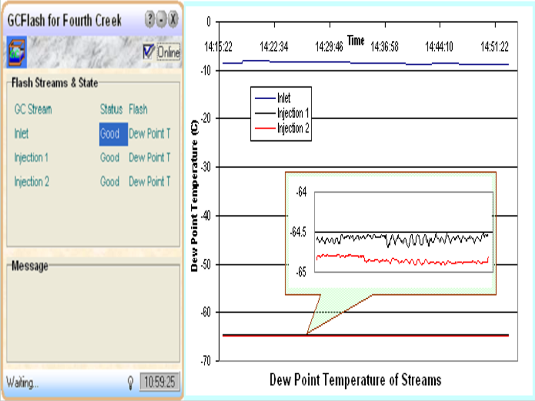Open Dew Point T flash for Injection 2

(x=149, y=182)
